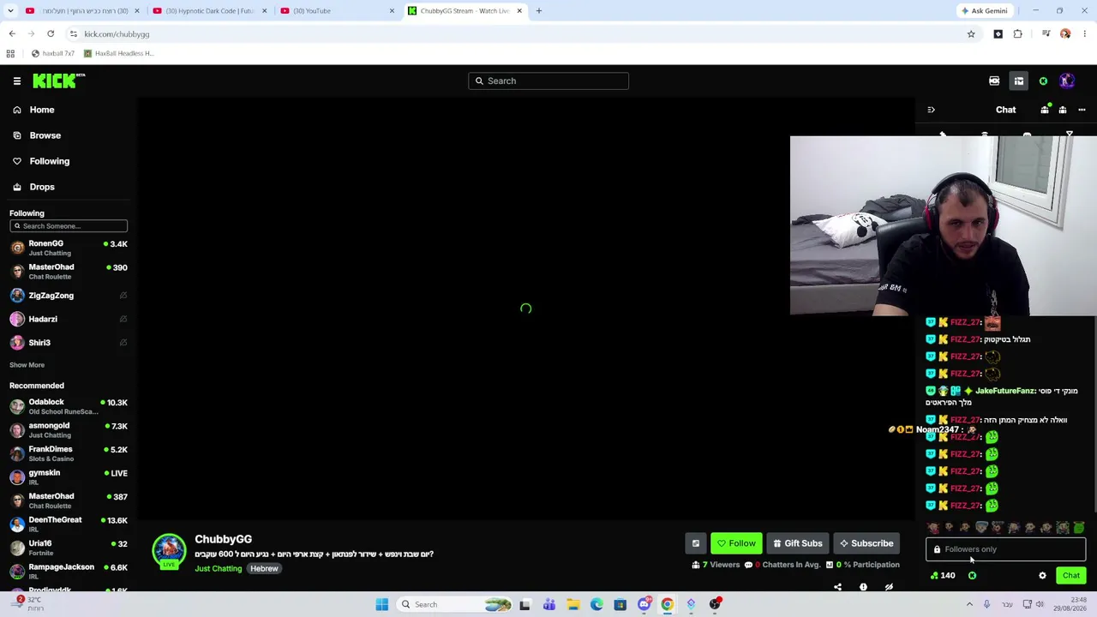Open chat settings gear icon

[1042, 576]
